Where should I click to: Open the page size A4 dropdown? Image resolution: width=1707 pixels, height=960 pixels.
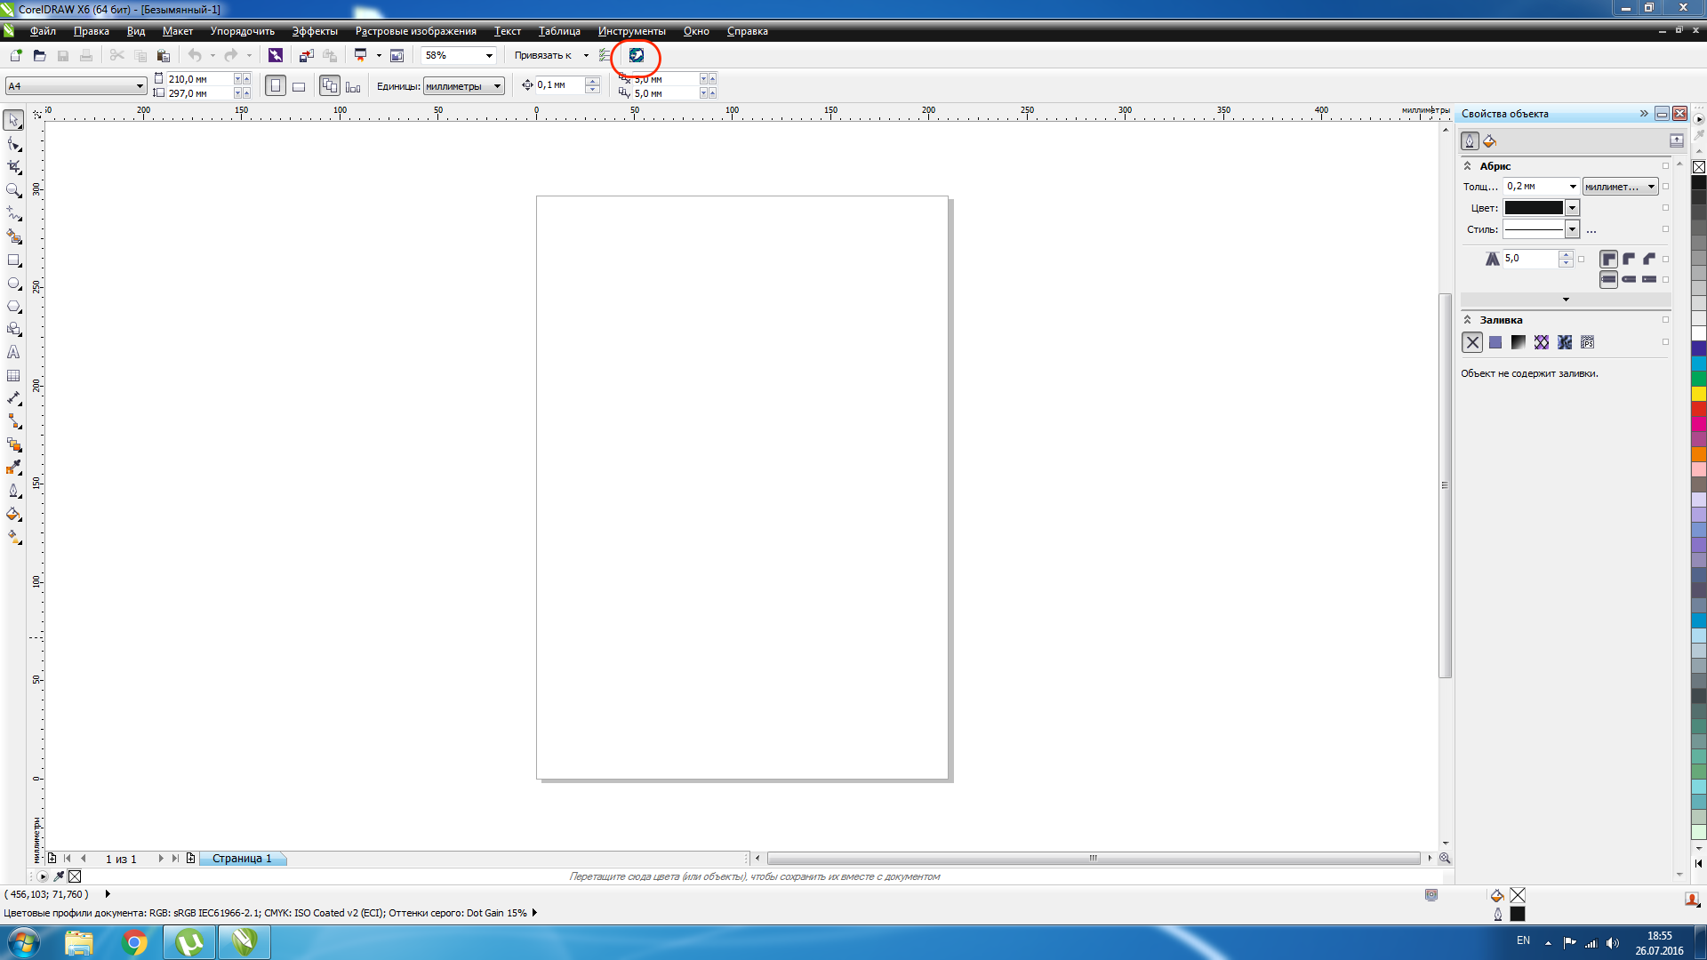(140, 86)
